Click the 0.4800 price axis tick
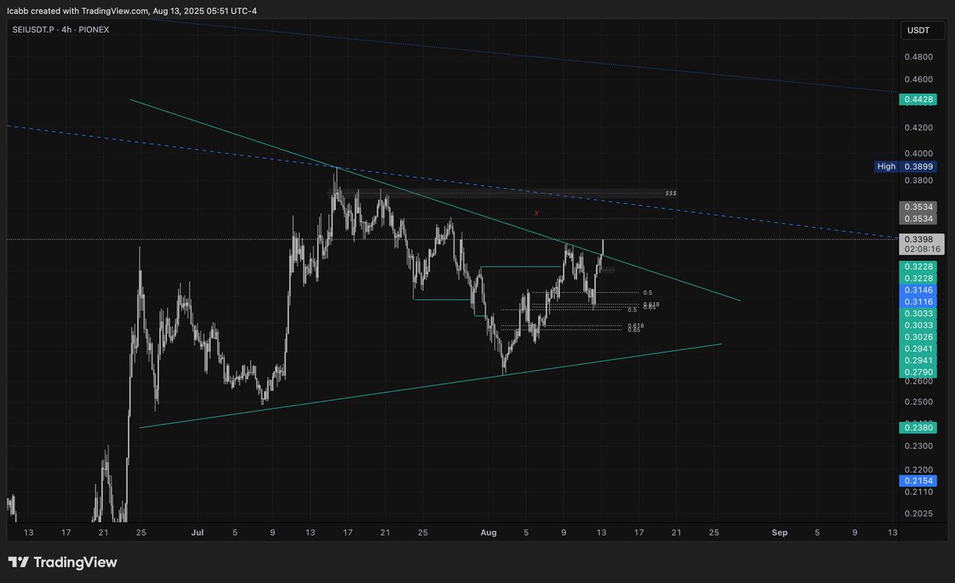Image resolution: width=955 pixels, height=583 pixels. 918,57
